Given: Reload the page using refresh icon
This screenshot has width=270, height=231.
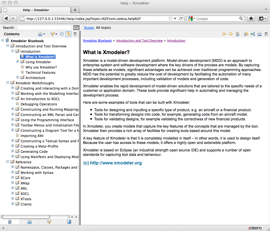Looking at the screenshot, I should click(x=181, y=19).
